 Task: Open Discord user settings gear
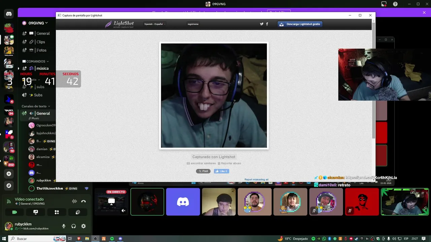pos(84,226)
